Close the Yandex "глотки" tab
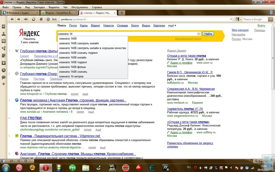This screenshot has height=172, width=275. click(x=114, y=13)
